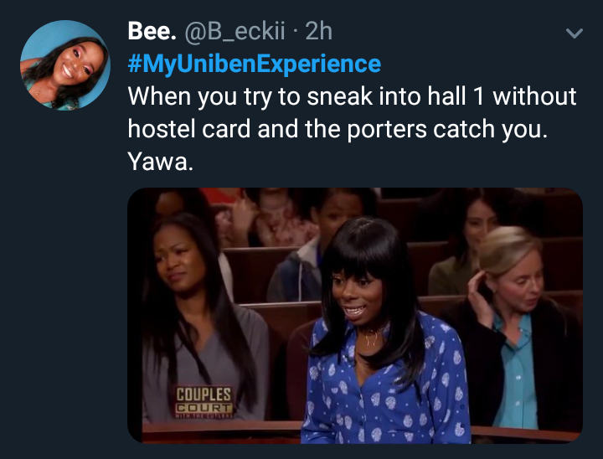Click the "When you try to sneak" line
The width and height of the screenshot is (603, 459).
click(x=352, y=96)
